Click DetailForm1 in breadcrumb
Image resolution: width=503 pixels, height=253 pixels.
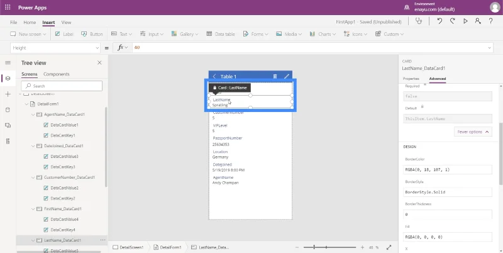167,247
